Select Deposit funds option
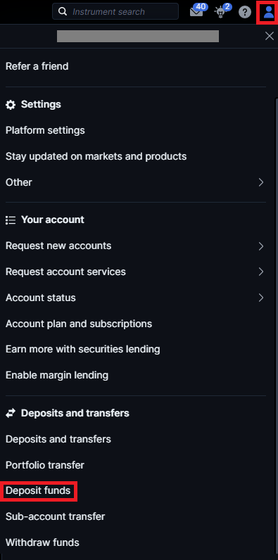This screenshot has height=560, width=278. (x=38, y=491)
